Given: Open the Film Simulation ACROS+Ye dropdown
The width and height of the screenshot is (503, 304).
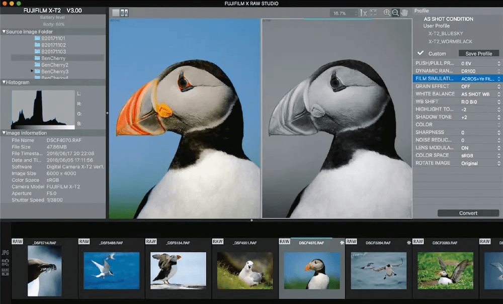Looking at the screenshot, I should [480, 79].
